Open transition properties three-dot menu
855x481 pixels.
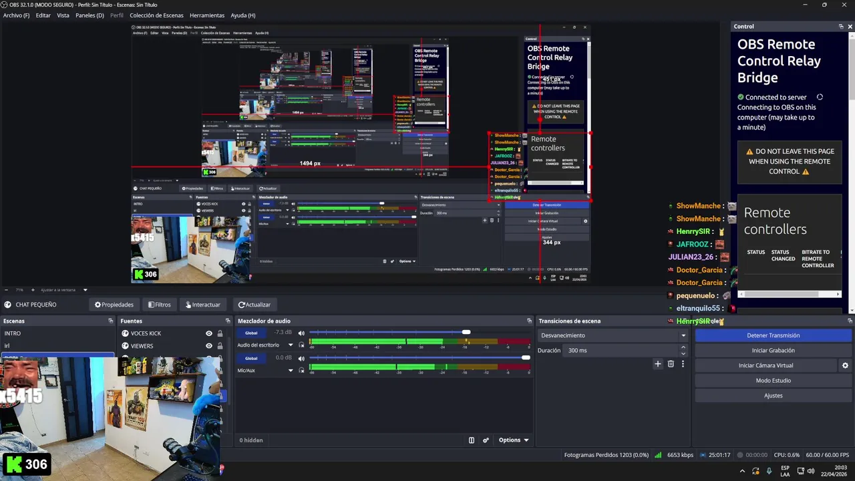(683, 364)
